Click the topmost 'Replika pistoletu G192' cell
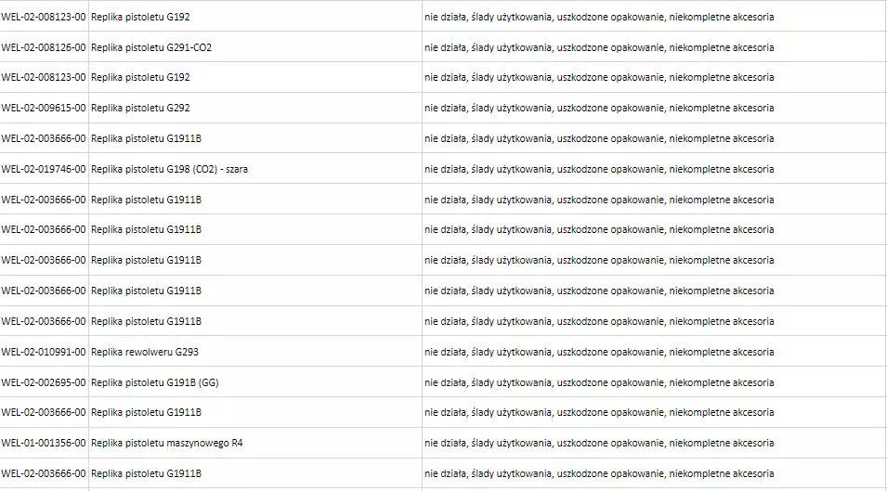 (x=140, y=17)
